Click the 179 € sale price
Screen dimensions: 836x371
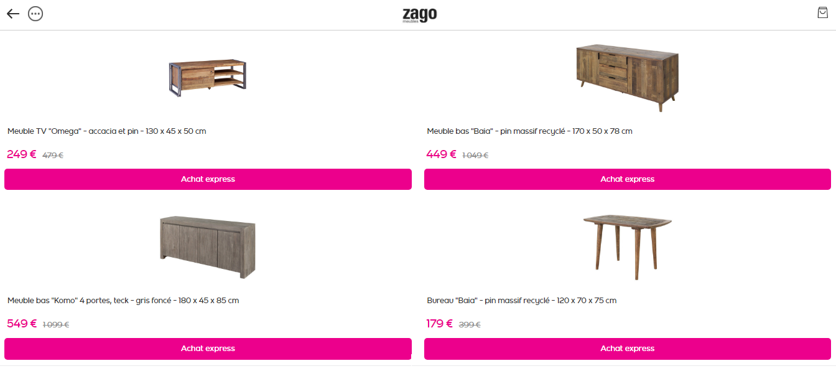[439, 324]
